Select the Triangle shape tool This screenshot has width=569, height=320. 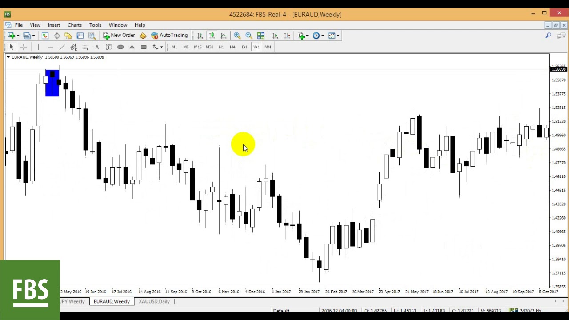click(x=132, y=47)
